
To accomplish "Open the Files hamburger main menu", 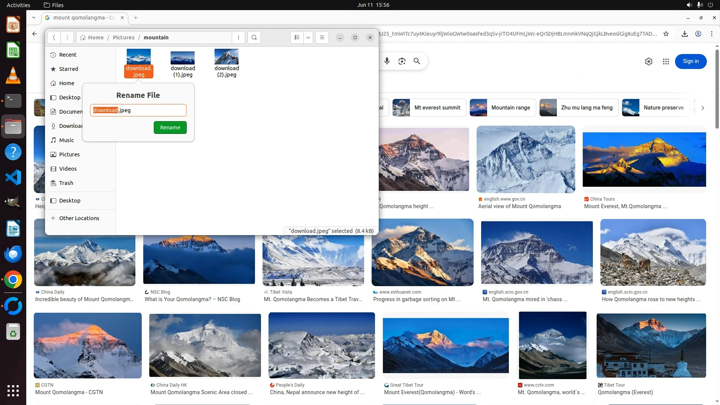I will tap(322, 37).
